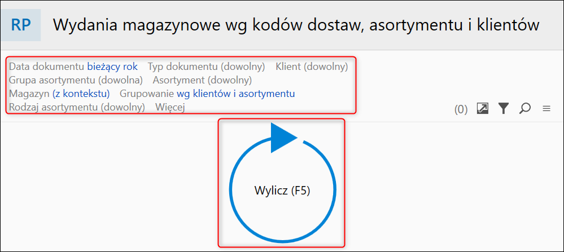
Task: Click the (0) record counter
Action: [x=461, y=109]
